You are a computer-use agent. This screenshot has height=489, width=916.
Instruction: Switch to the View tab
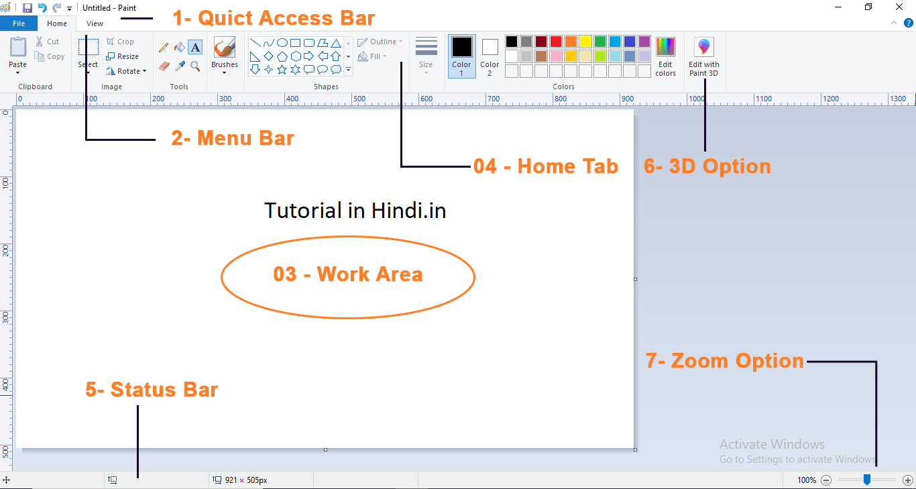click(95, 23)
